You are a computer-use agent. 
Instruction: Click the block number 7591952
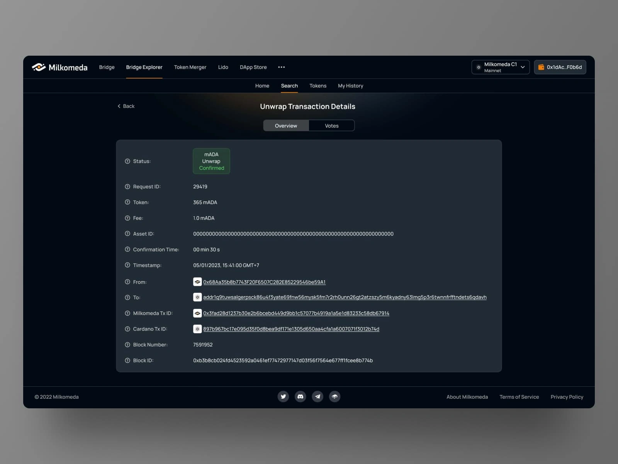click(x=203, y=345)
